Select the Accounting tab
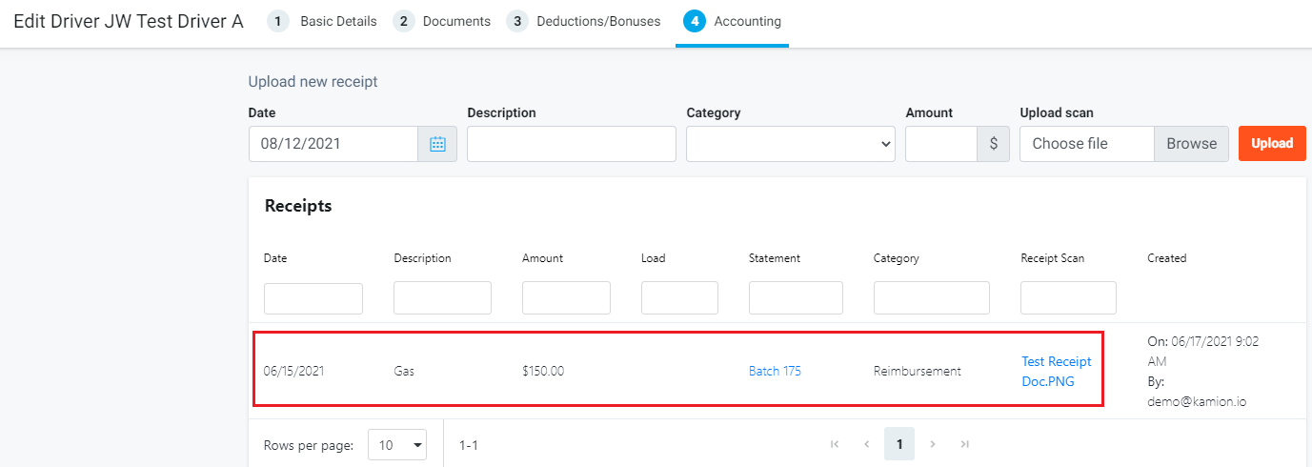 click(732, 21)
